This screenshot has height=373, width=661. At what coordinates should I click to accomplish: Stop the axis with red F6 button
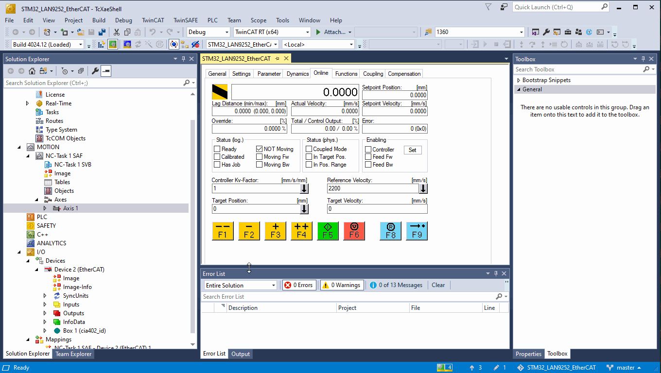[x=354, y=231]
